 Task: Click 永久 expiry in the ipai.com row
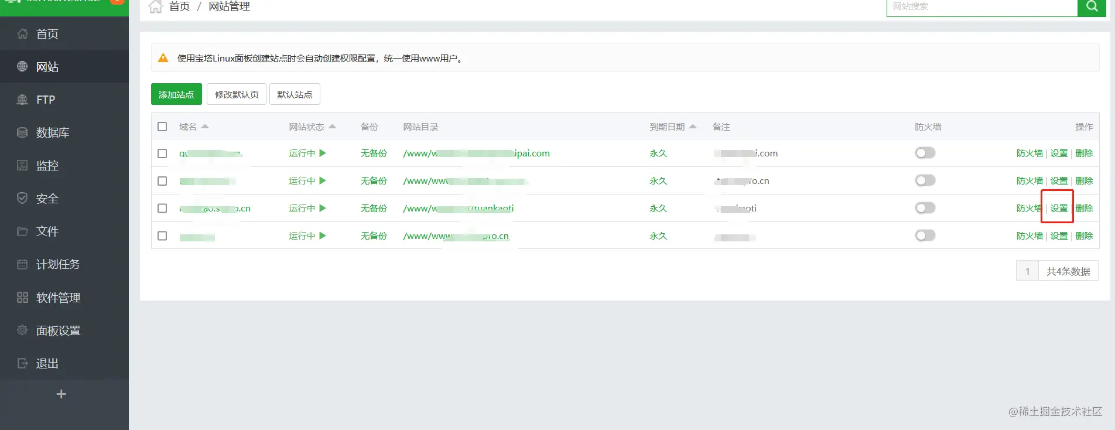point(658,153)
